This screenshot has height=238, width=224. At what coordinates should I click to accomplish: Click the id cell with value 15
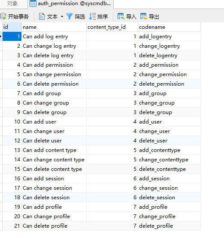(x=12, y=169)
